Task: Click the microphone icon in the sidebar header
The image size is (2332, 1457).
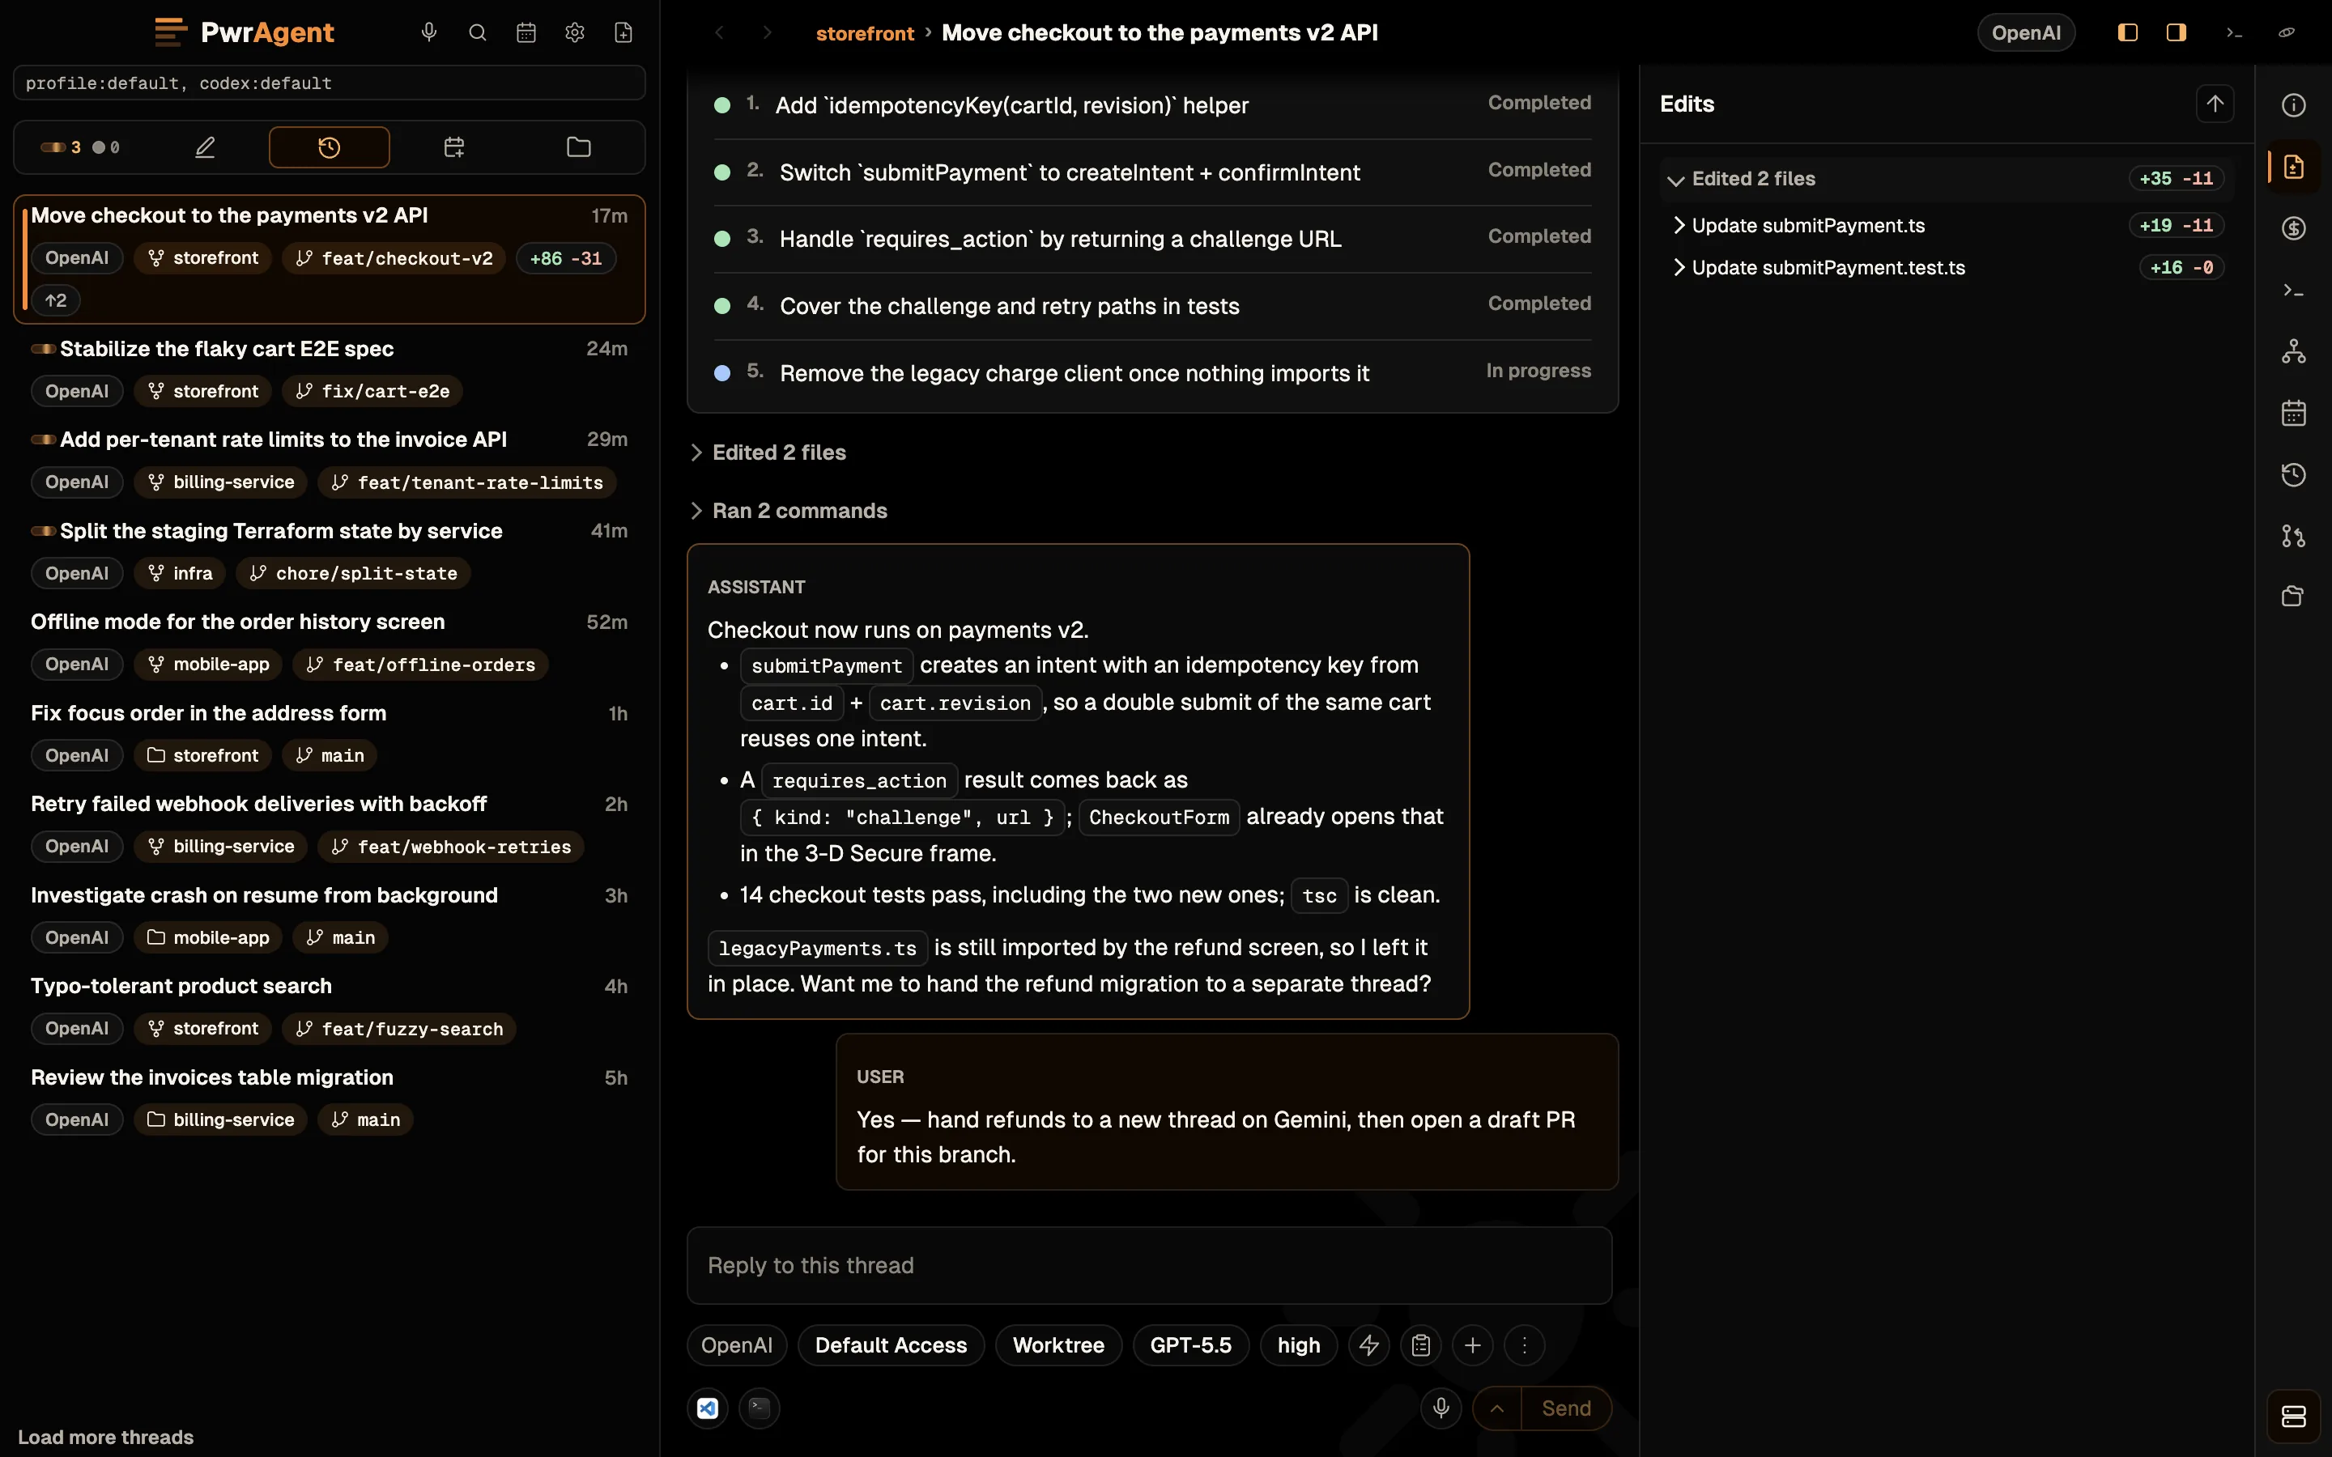Action: [x=429, y=32]
